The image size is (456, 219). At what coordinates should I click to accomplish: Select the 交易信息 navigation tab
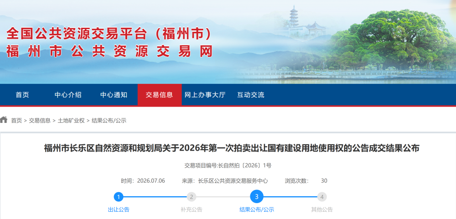click(159, 95)
